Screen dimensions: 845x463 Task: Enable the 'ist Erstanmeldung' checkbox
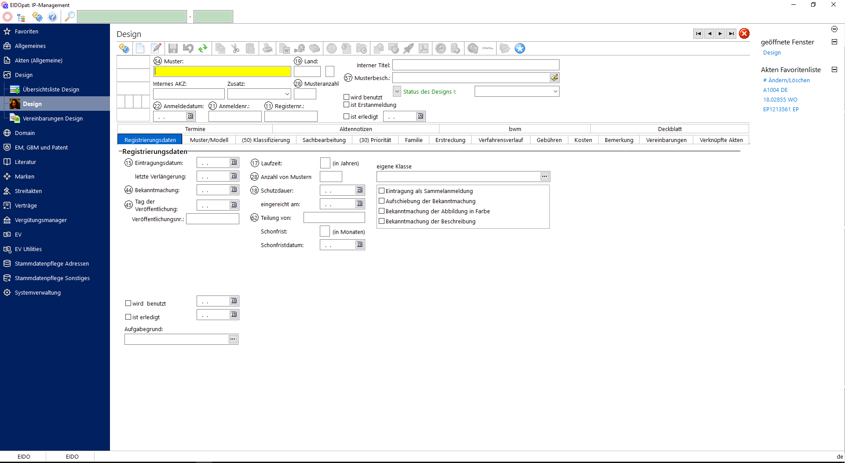pyautogui.click(x=347, y=105)
